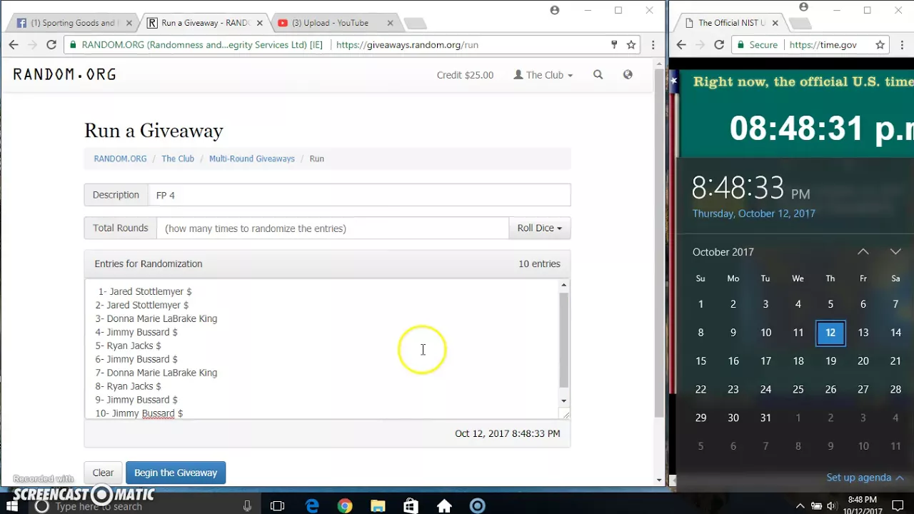Screen dimensions: 914x514
Task: Close the Sporting Goods Facebook tab
Action: [x=129, y=23]
